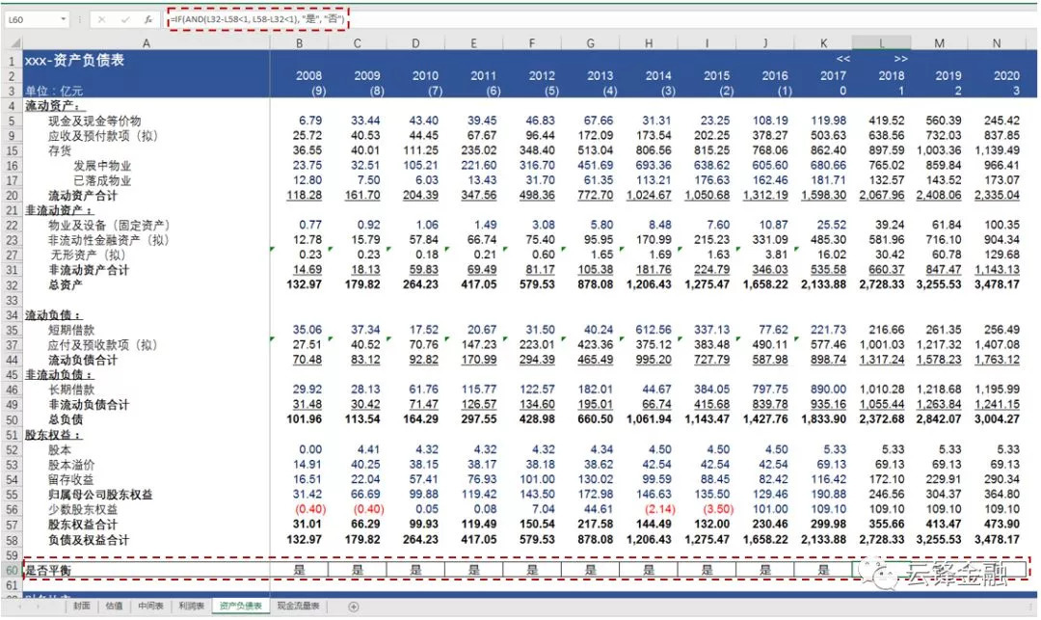Click the Name Box showing L60

(x=29, y=19)
